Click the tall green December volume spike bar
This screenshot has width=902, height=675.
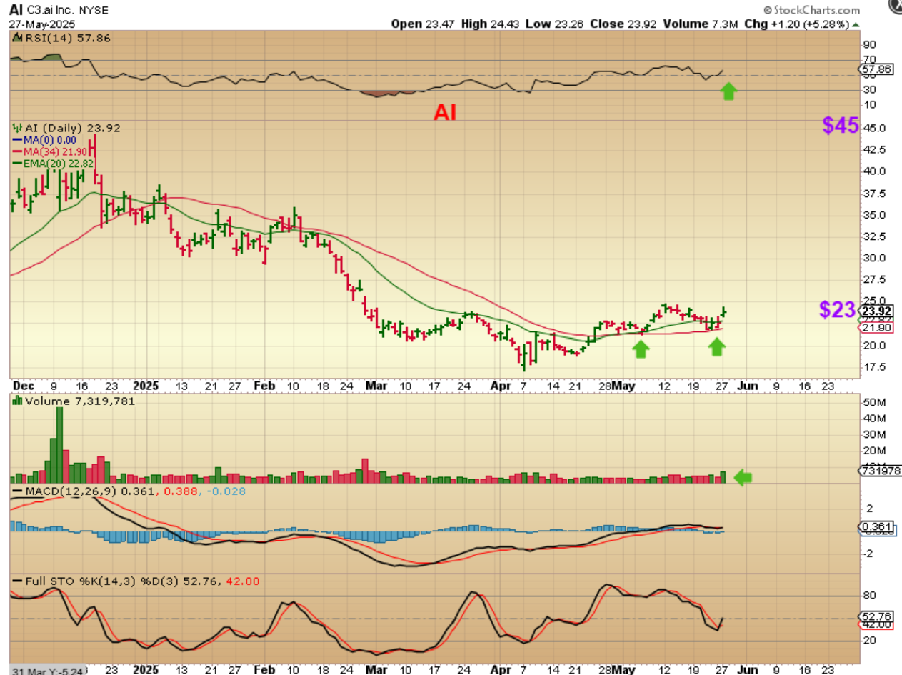[59, 445]
